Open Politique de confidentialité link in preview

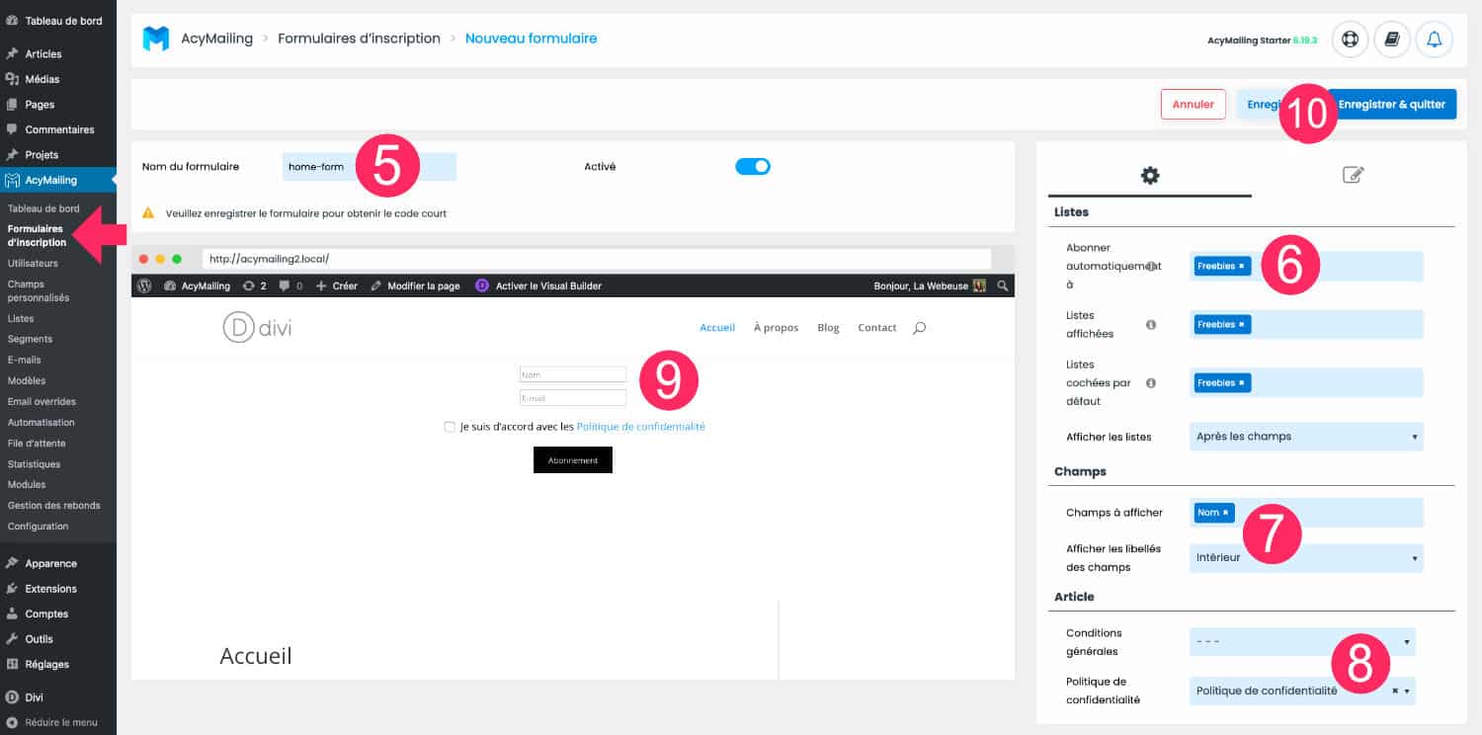click(x=641, y=427)
